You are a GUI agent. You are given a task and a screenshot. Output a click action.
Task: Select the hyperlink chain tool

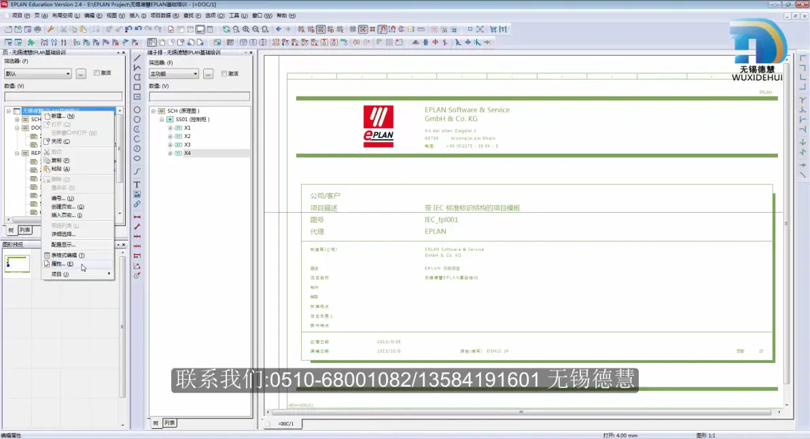pyautogui.click(x=137, y=204)
